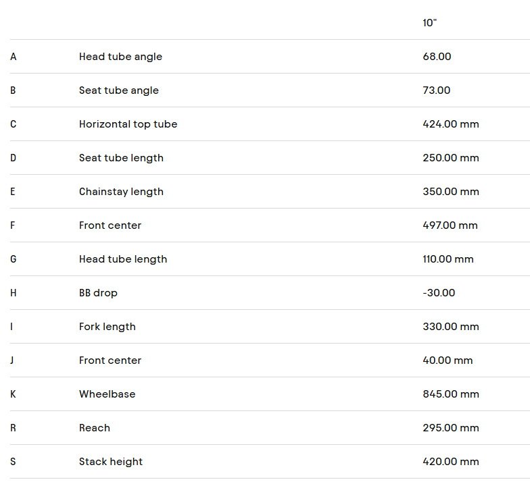Screen dimensions: 530x484
Task: Click the 250.00 mm seat tube value
Action: (450, 158)
